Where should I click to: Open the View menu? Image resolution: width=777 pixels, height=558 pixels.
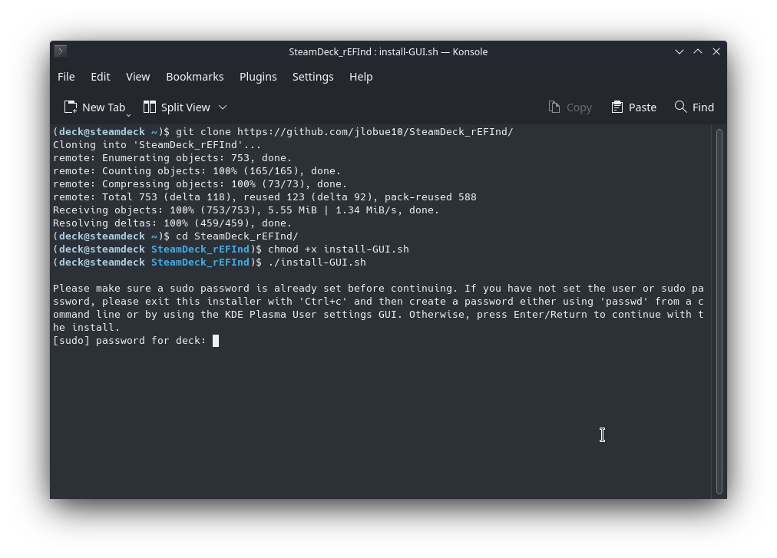138,77
